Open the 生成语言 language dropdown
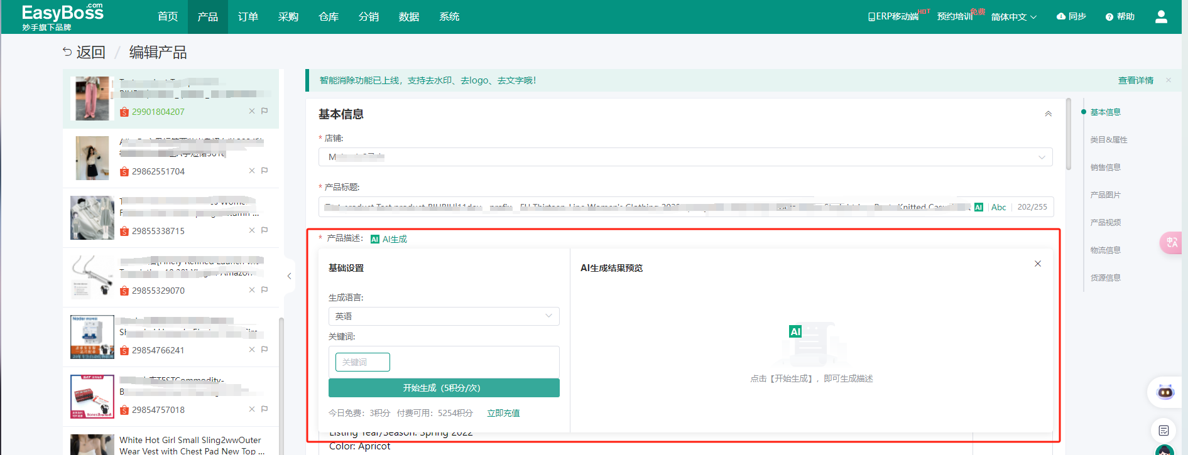1188x455 pixels. (444, 316)
